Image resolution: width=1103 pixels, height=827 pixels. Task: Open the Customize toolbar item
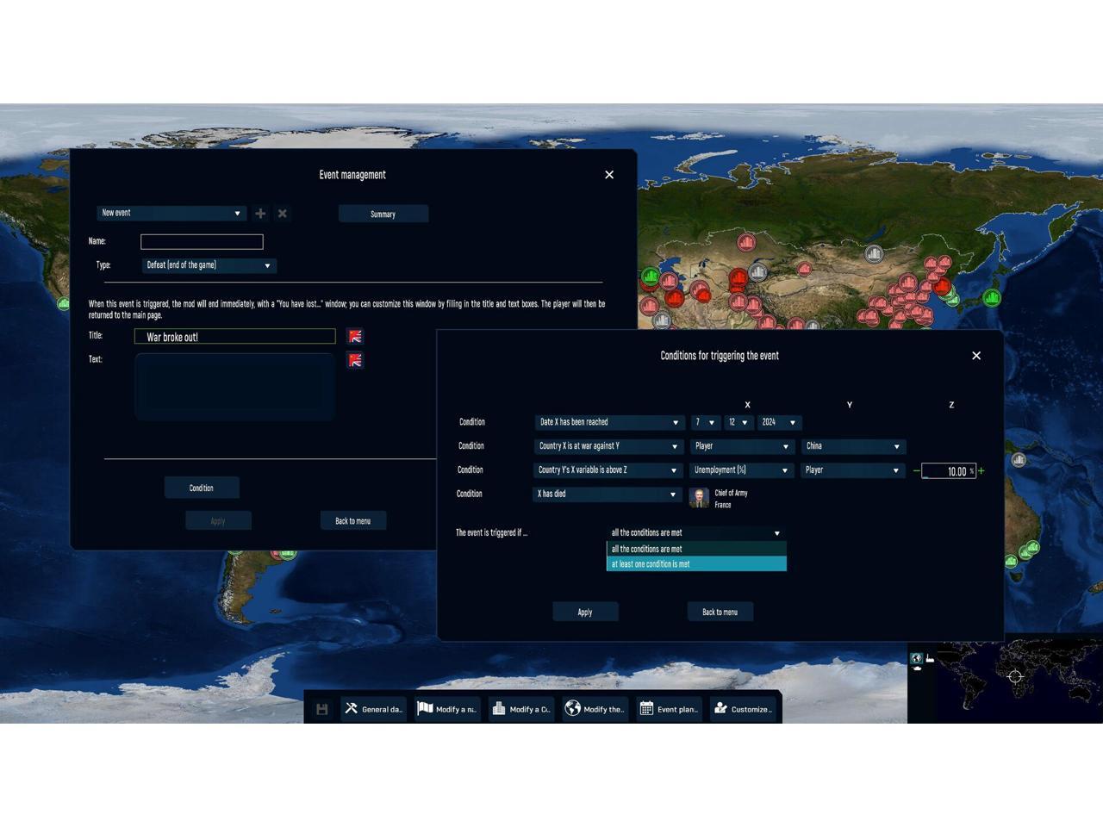[x=744, y=709]
